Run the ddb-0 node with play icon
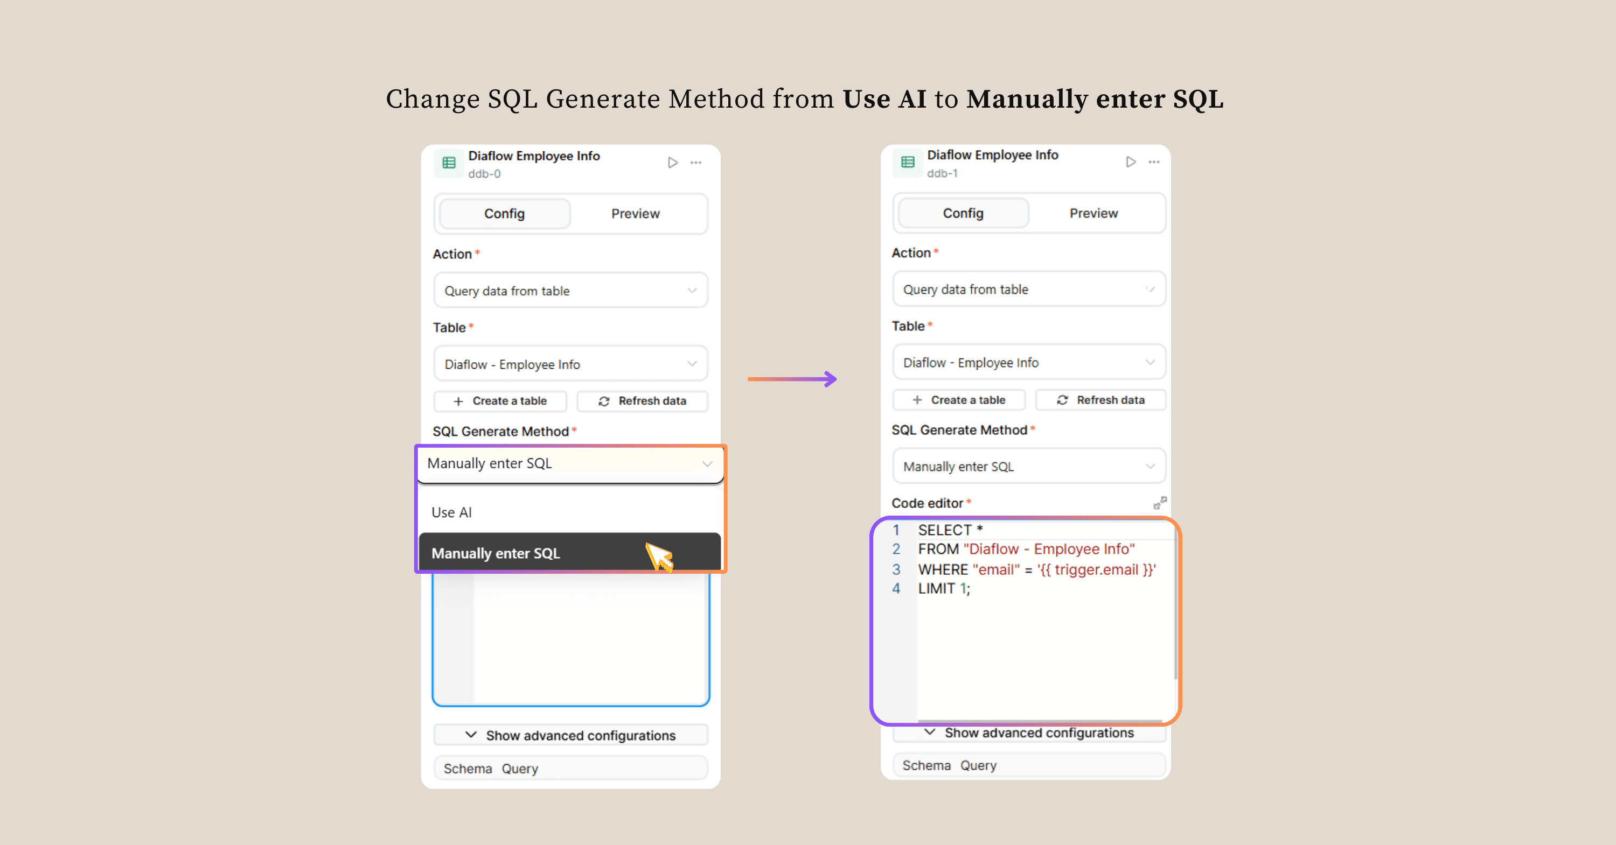Viewport: 1616px width, 845px height. 672,163
